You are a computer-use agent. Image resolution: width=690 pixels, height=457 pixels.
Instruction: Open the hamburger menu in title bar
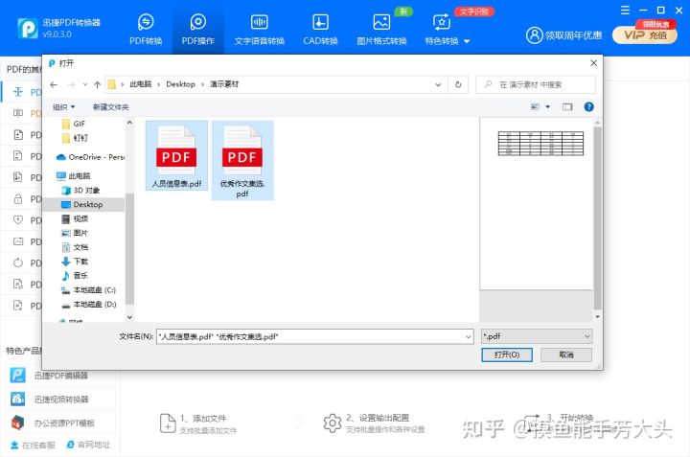pos(625,11)
